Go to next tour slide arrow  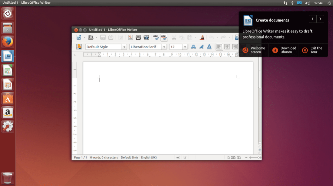tap(320, 19)
